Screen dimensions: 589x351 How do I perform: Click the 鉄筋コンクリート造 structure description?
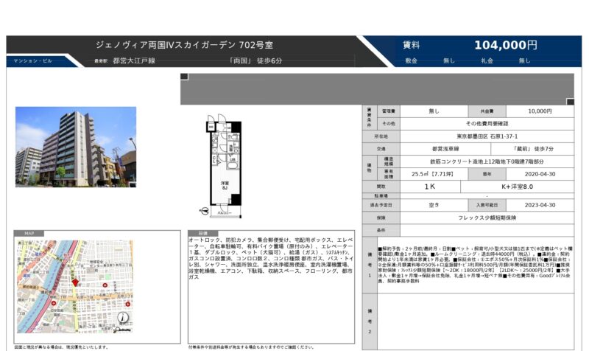click(x=487, y=161)
